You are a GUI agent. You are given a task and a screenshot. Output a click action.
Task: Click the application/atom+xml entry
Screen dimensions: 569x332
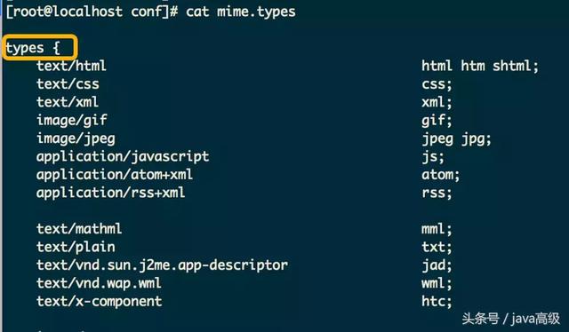click(115, 175)
